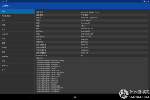This screenshot has height=100, width=150.
Task: Select android.hardware.faketouch feature line
Action: coord(48,80)
